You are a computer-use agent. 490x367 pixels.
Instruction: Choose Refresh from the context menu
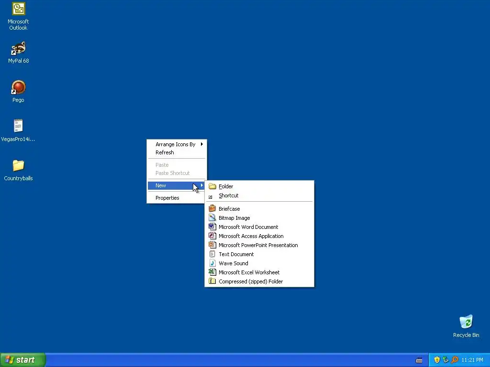(x=177, y=152)
